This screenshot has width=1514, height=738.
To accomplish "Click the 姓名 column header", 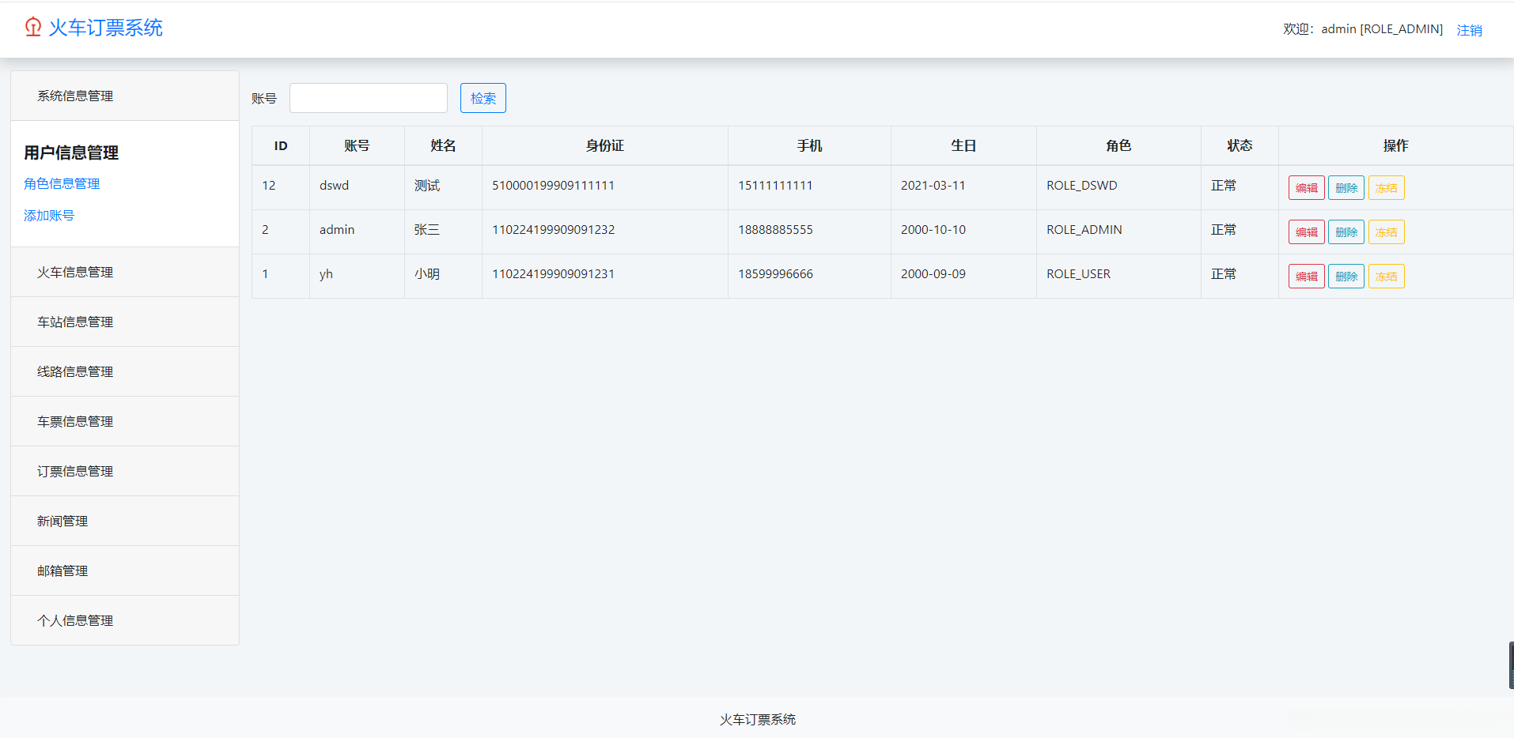I will point(443,145).
